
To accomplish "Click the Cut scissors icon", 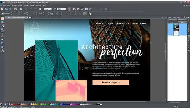I will coord(26,9).
